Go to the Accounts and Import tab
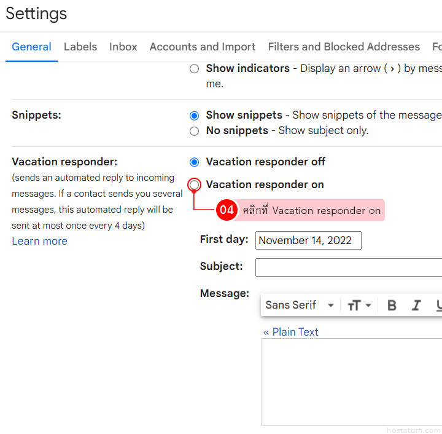This screenshot has height=434, width=442. point(202,47)
